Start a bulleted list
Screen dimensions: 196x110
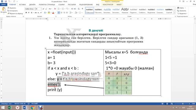58,9
